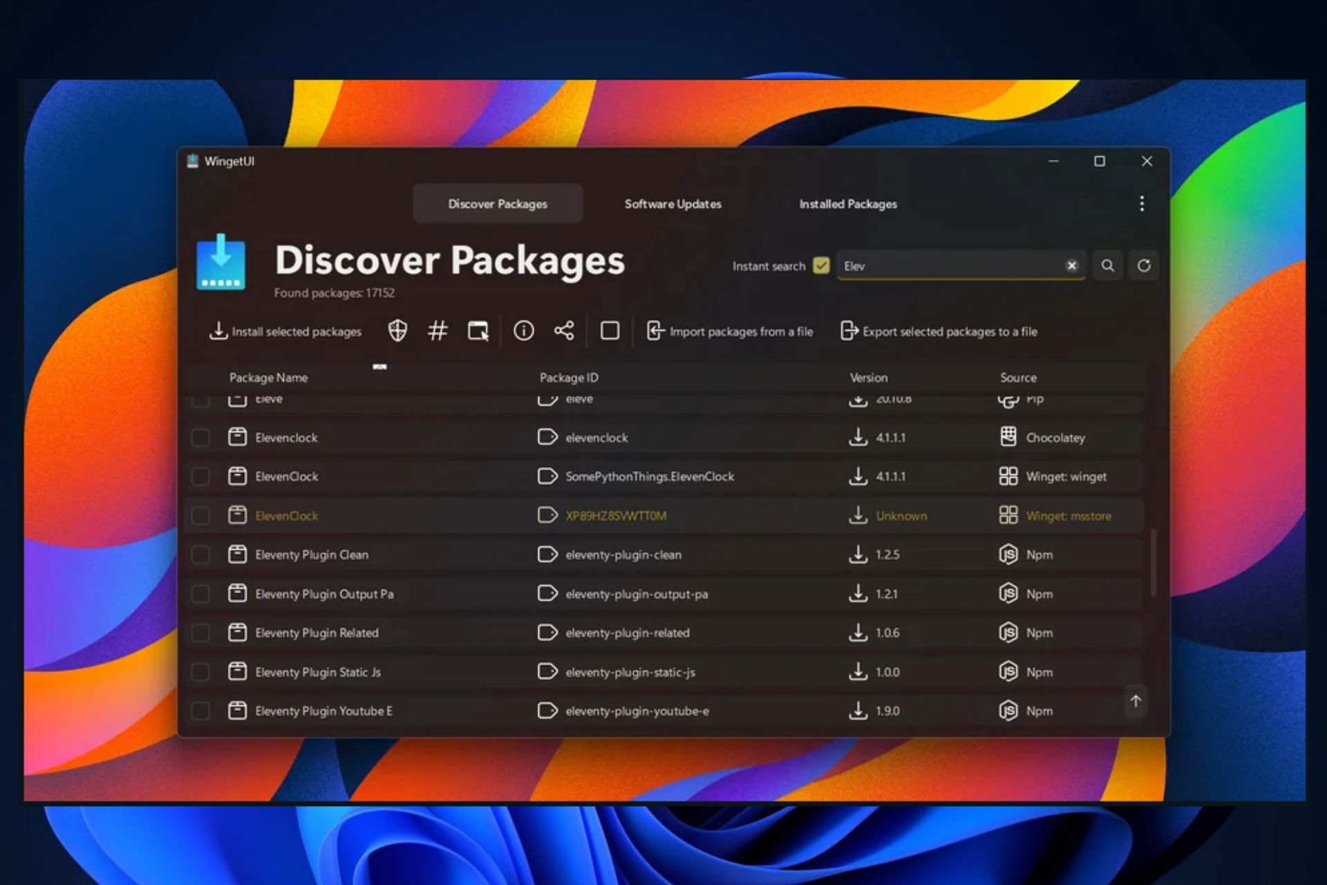Screen dimensions: 1327x885
Task: Open the three-dot more menu
Action: 1142,203
